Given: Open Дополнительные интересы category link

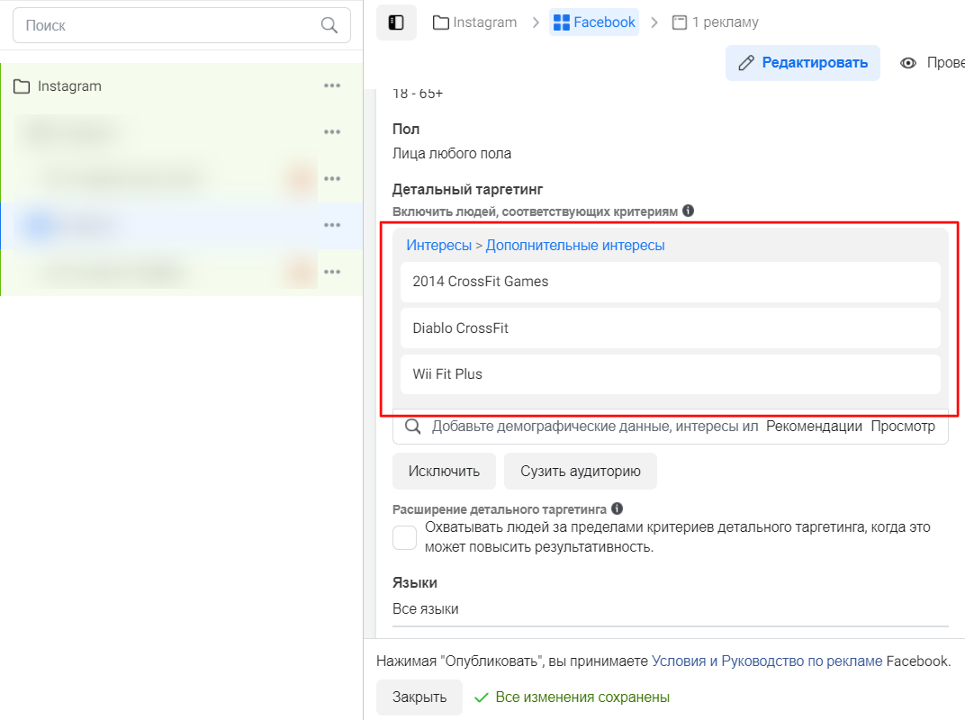Looking at the screenshot, I should 575,246.
